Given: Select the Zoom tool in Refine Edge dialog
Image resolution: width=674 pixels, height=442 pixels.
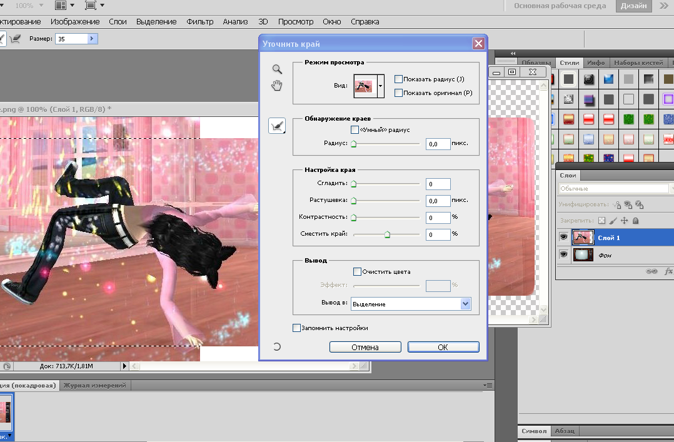Looking at the screenshot, I should click(x=277, y=69).
